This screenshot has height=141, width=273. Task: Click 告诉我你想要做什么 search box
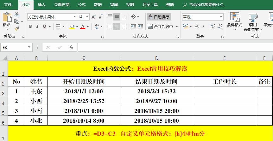(x=203, y=5)
